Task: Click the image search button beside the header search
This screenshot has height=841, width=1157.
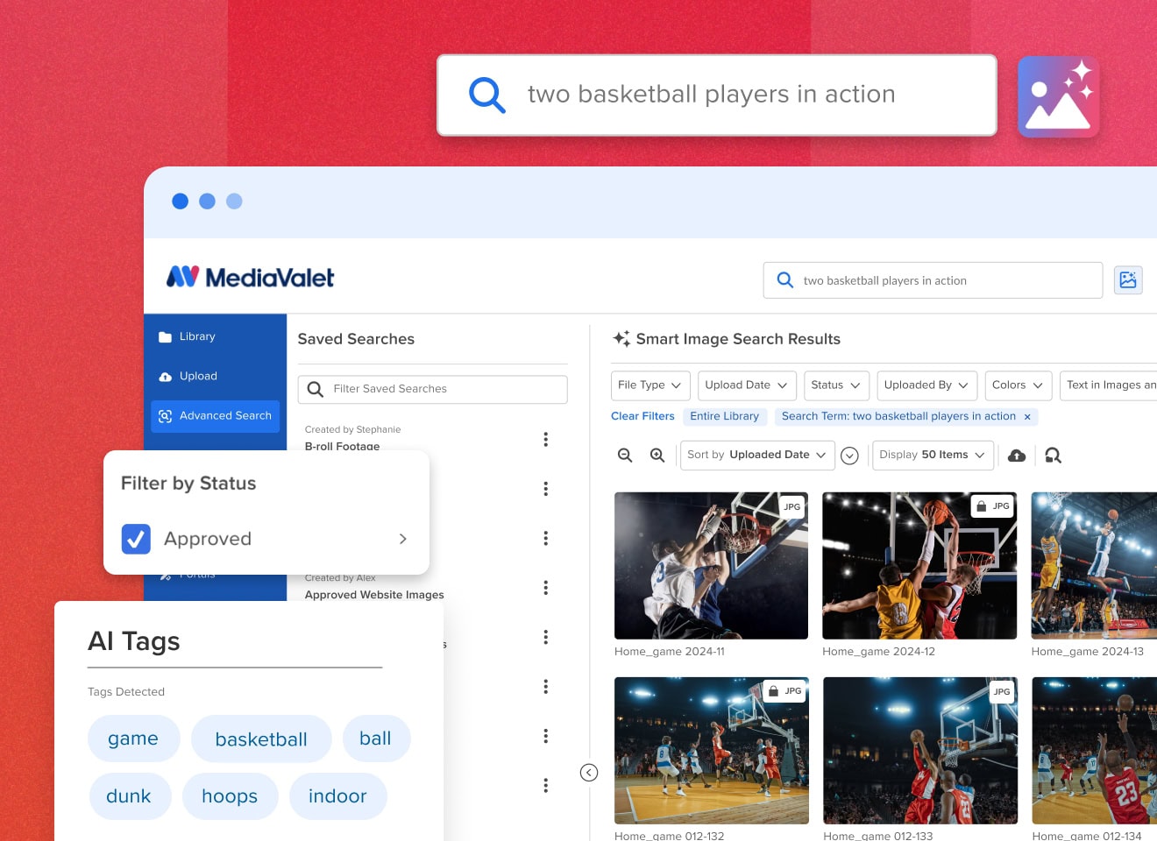Action: (x=1128, y=280)
